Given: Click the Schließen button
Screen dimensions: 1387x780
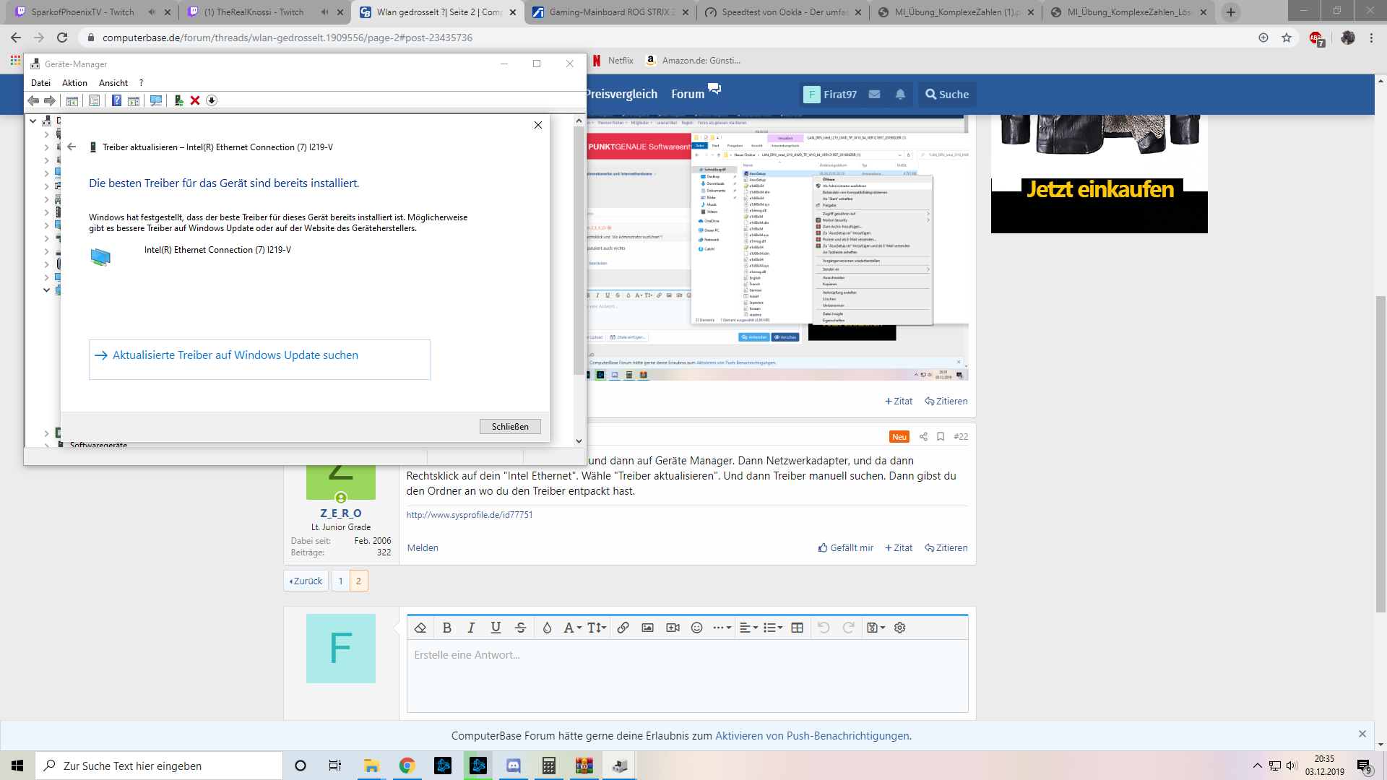Looking at the screenshot, I should [x=510, y=427].
